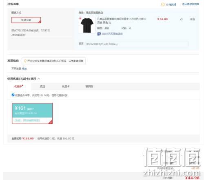Click into the message to seller field
Viewport: 204px width, 180px height.
click(137, 44)
